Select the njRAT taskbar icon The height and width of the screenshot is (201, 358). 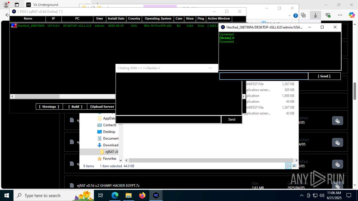(156, 195)
